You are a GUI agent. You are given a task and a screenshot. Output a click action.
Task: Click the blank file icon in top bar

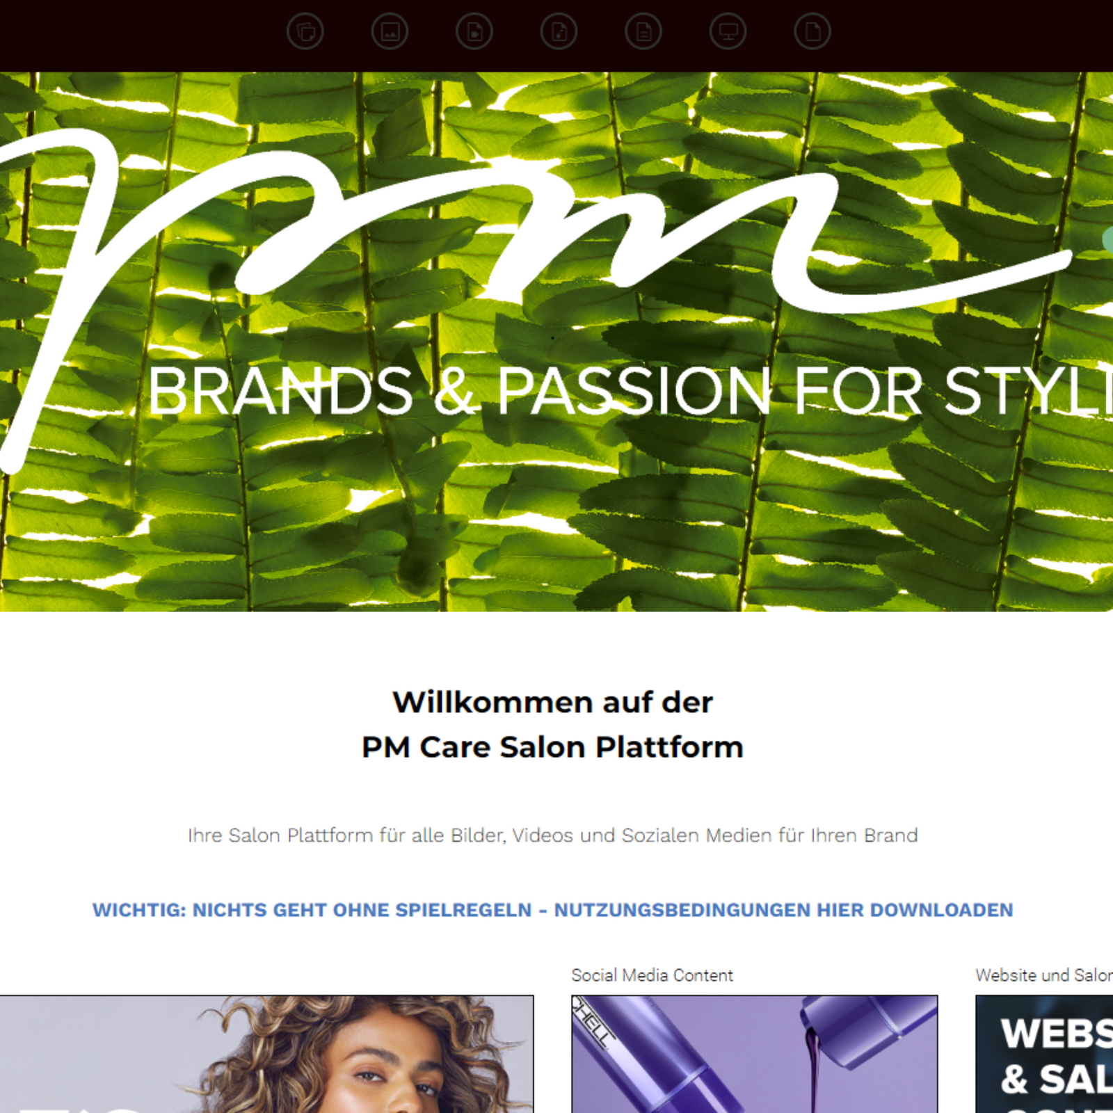812,31
